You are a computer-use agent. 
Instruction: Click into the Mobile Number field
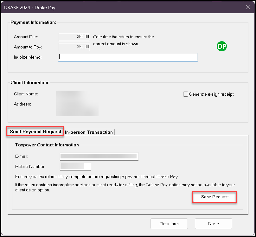tap(75, 166)
